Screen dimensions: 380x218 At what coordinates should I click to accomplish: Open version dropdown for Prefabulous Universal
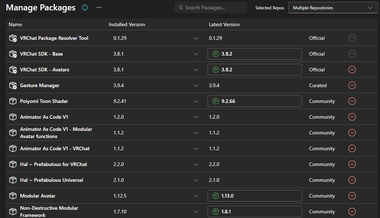click(x=196, y=180)
